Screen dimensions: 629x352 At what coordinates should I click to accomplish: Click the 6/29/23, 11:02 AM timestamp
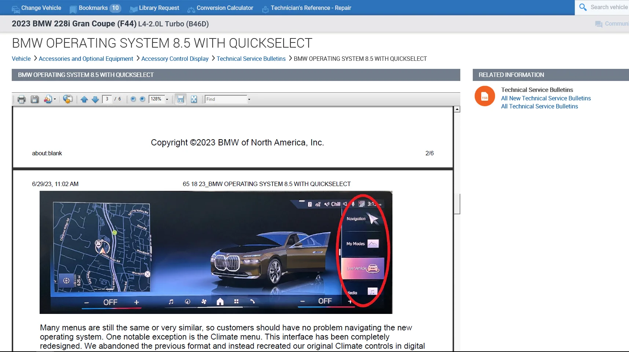[55, 184]
